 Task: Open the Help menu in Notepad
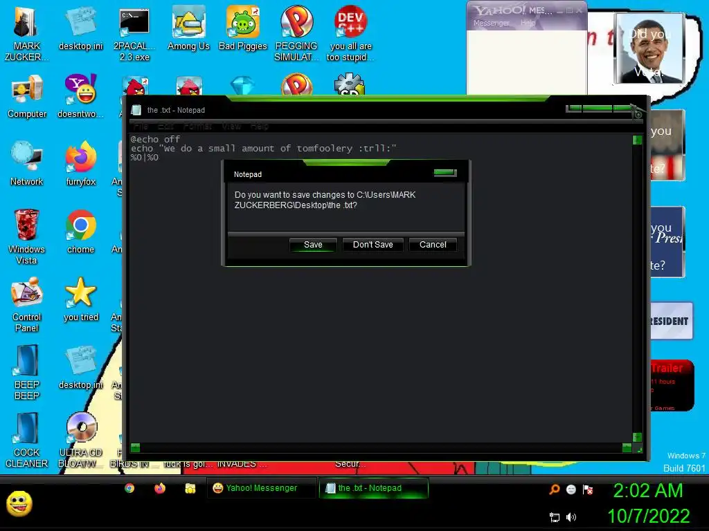point(260,127)
